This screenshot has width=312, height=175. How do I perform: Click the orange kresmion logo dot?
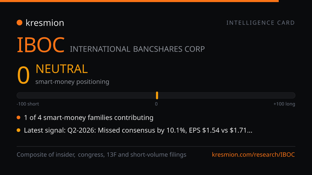(x=19, y=23)
